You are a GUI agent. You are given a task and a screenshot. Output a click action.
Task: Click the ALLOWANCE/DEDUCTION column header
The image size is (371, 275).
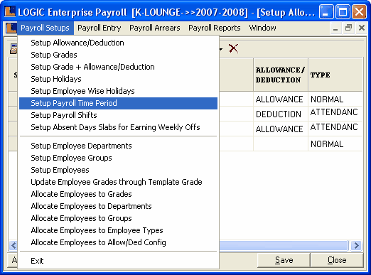click(281, 75)
